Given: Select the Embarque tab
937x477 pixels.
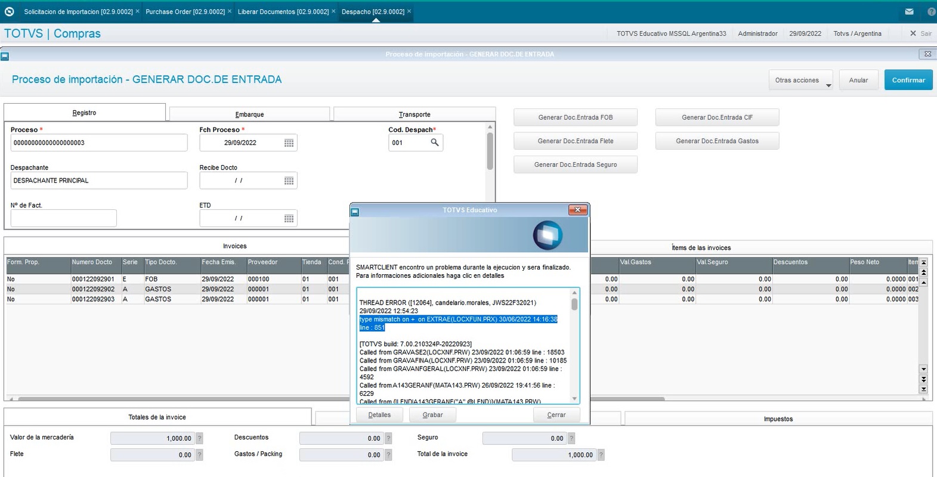Looking at the screenshot, I should click(249, 114).
